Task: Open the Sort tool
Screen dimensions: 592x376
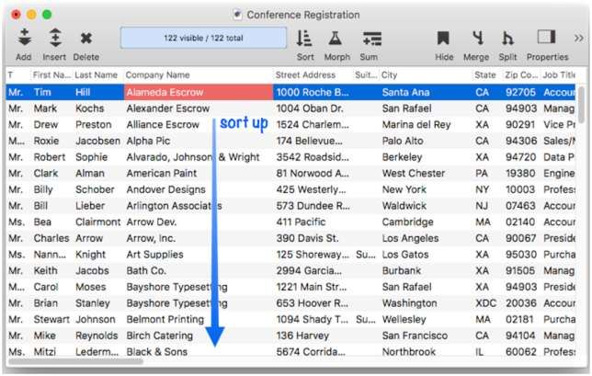Action: 304,38
